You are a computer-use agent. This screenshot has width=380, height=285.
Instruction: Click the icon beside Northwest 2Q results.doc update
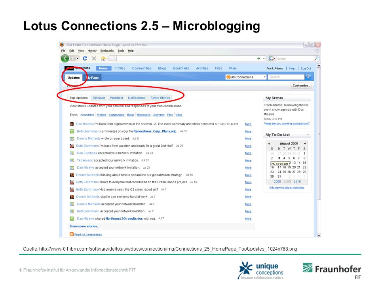click(x=72, y=218)
